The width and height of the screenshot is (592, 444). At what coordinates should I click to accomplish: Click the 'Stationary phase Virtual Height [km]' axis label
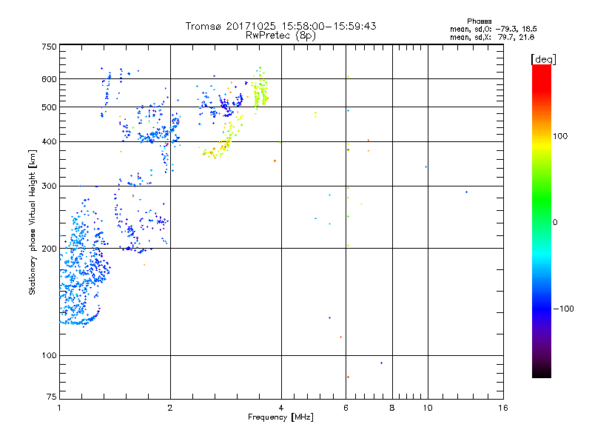coord(33,223)
